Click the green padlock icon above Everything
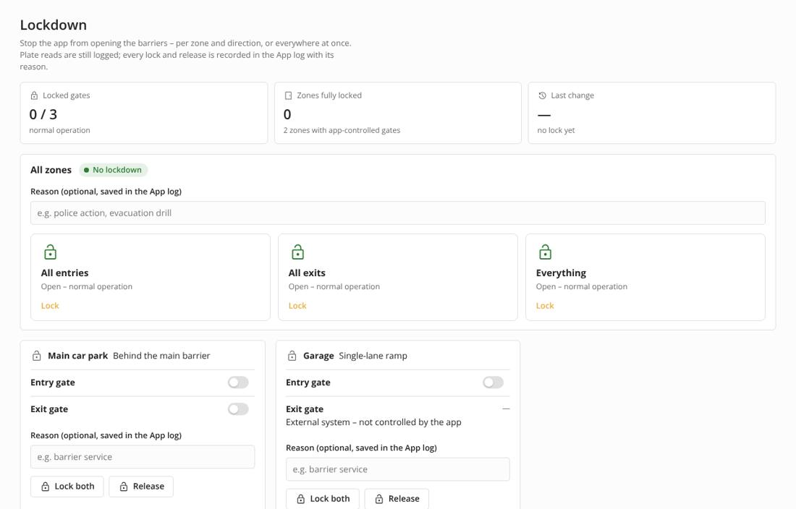 coord(545,252)
